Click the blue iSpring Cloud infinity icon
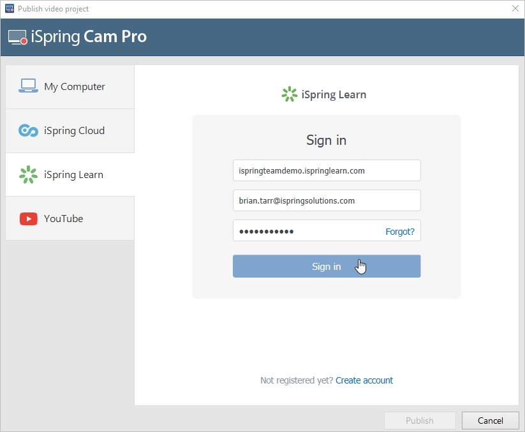The height and width of the screenshot is (432, 525). pos(28,130)
